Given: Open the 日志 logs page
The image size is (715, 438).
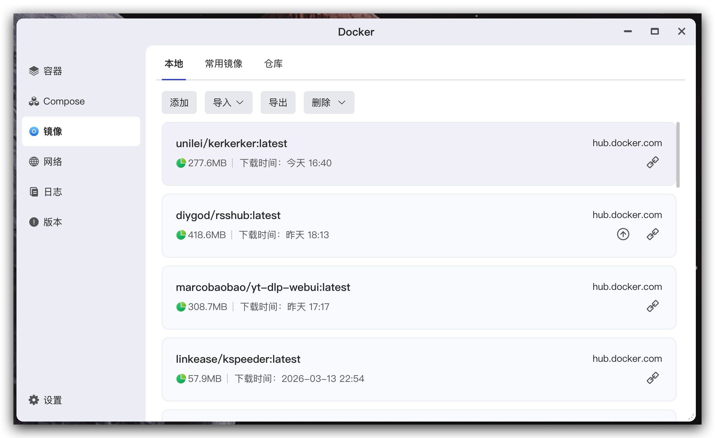Looking at the screenshot, I should (x=46, y=192).
